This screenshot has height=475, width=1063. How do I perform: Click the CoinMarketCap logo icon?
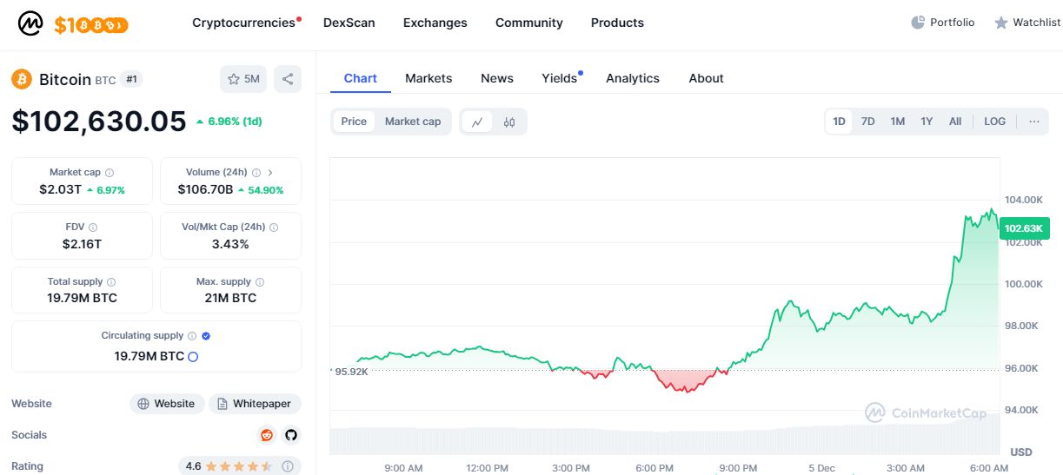pyautogui.click(x=31, y=23)
